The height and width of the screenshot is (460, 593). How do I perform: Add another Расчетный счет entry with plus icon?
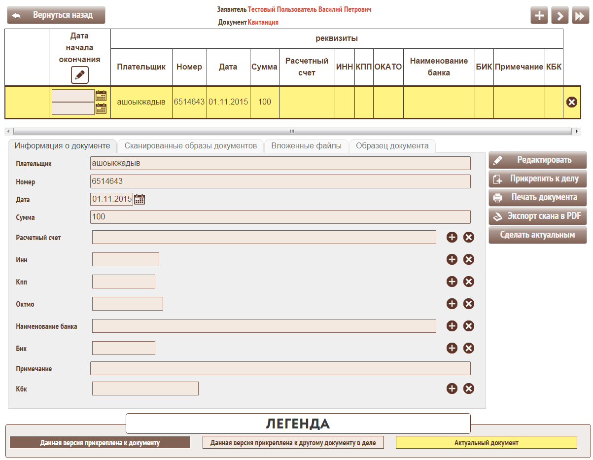tap(452, 237)
